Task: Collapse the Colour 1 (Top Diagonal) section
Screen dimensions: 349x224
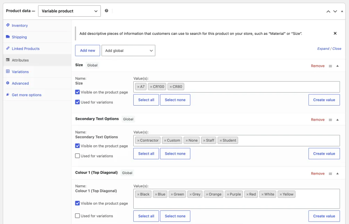Action: click(x=337, y=173)
